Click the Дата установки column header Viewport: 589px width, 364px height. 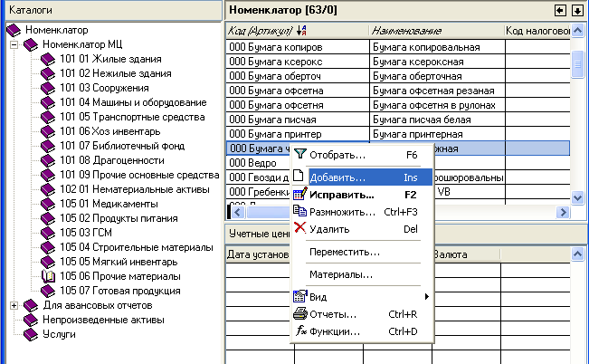pos(258,254)
